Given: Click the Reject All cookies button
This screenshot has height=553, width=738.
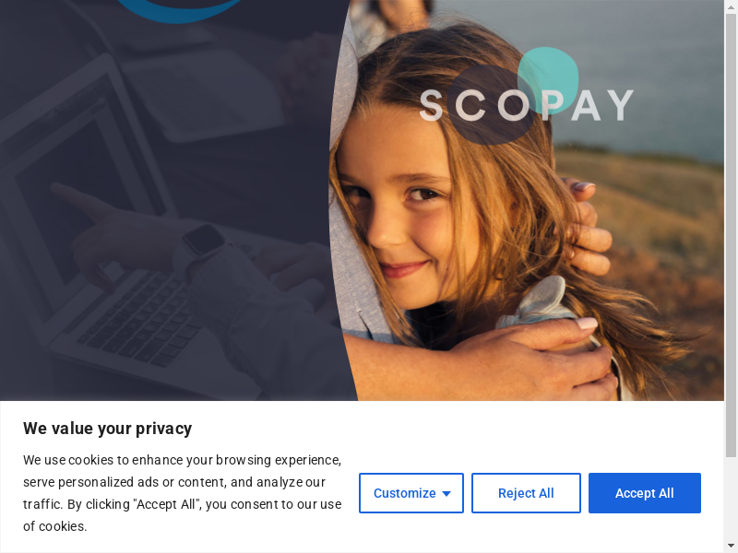Looking at the screenshot, I should click(526, 493).
